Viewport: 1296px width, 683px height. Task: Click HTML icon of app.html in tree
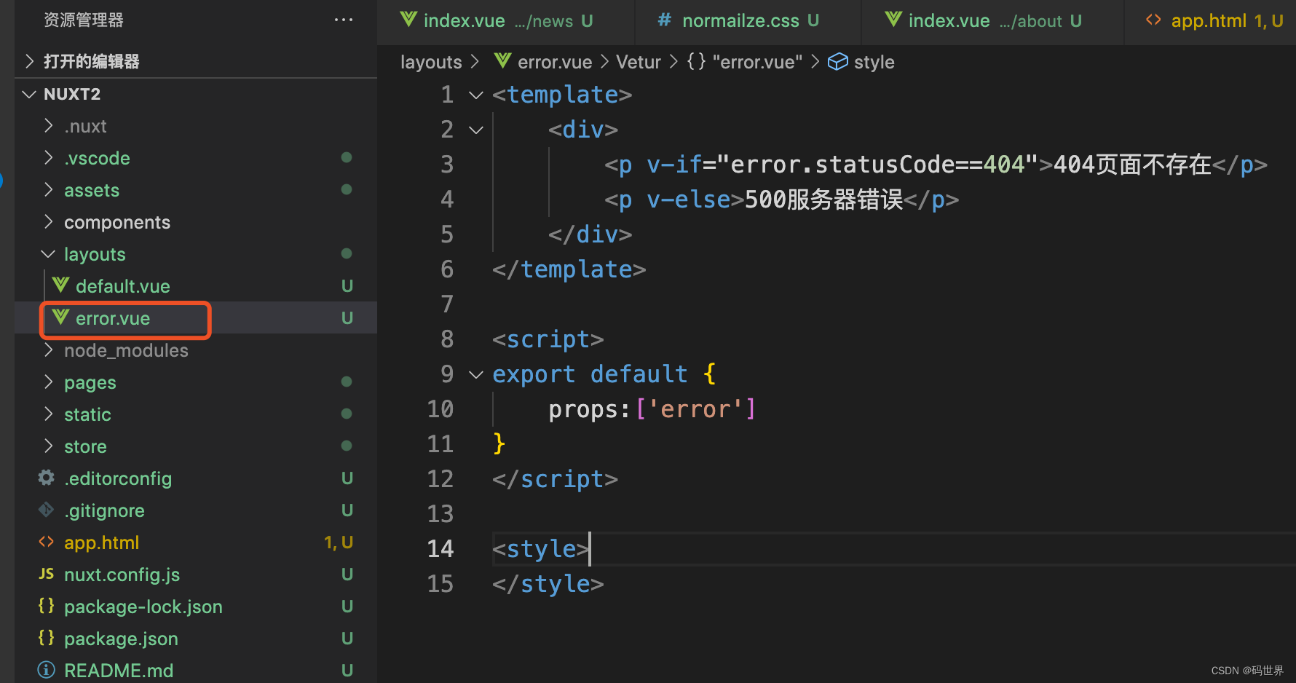[x=46, y=542]
